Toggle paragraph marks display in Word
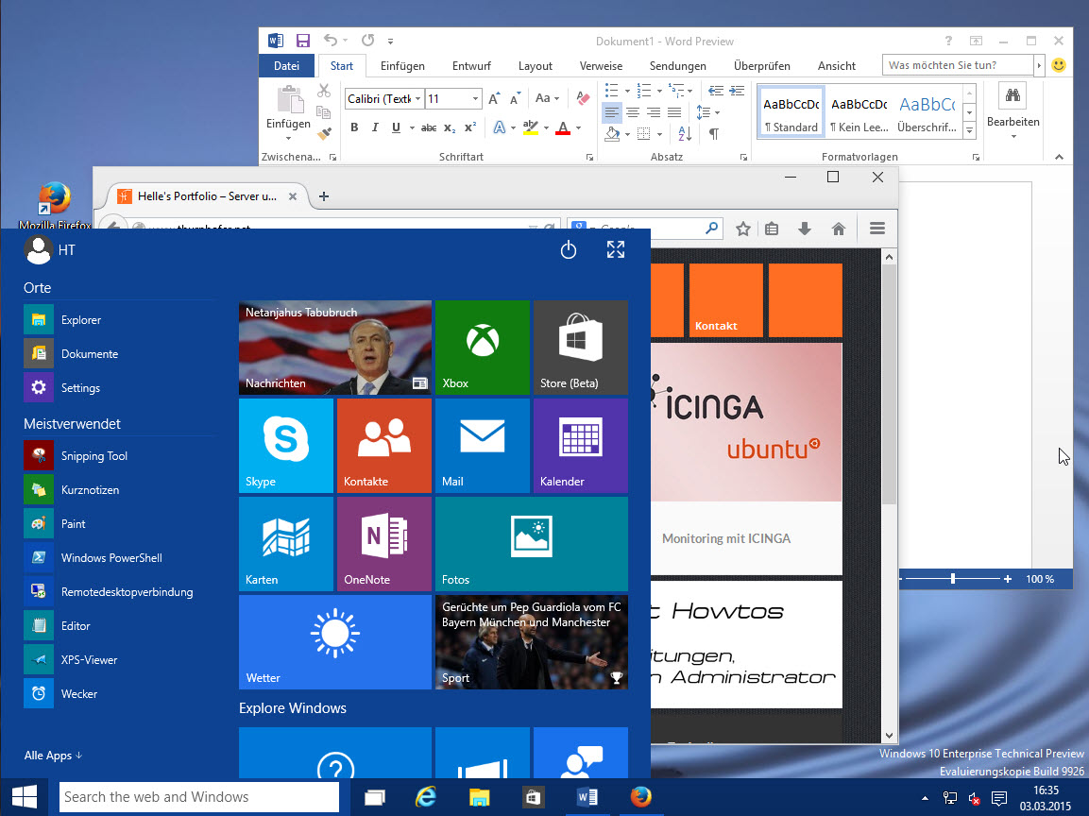This screenshot has height=816, width=1089. pyautogui.click(x=713, y=133)
